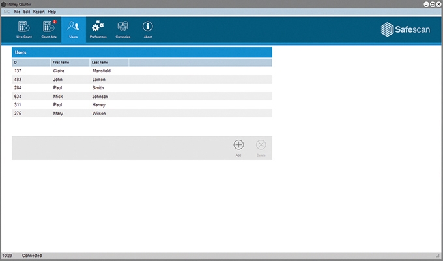The width and height of the screenshot is (443, 261).
Task: Open Preferences gear icon
Action: click(x=98, y=29)
